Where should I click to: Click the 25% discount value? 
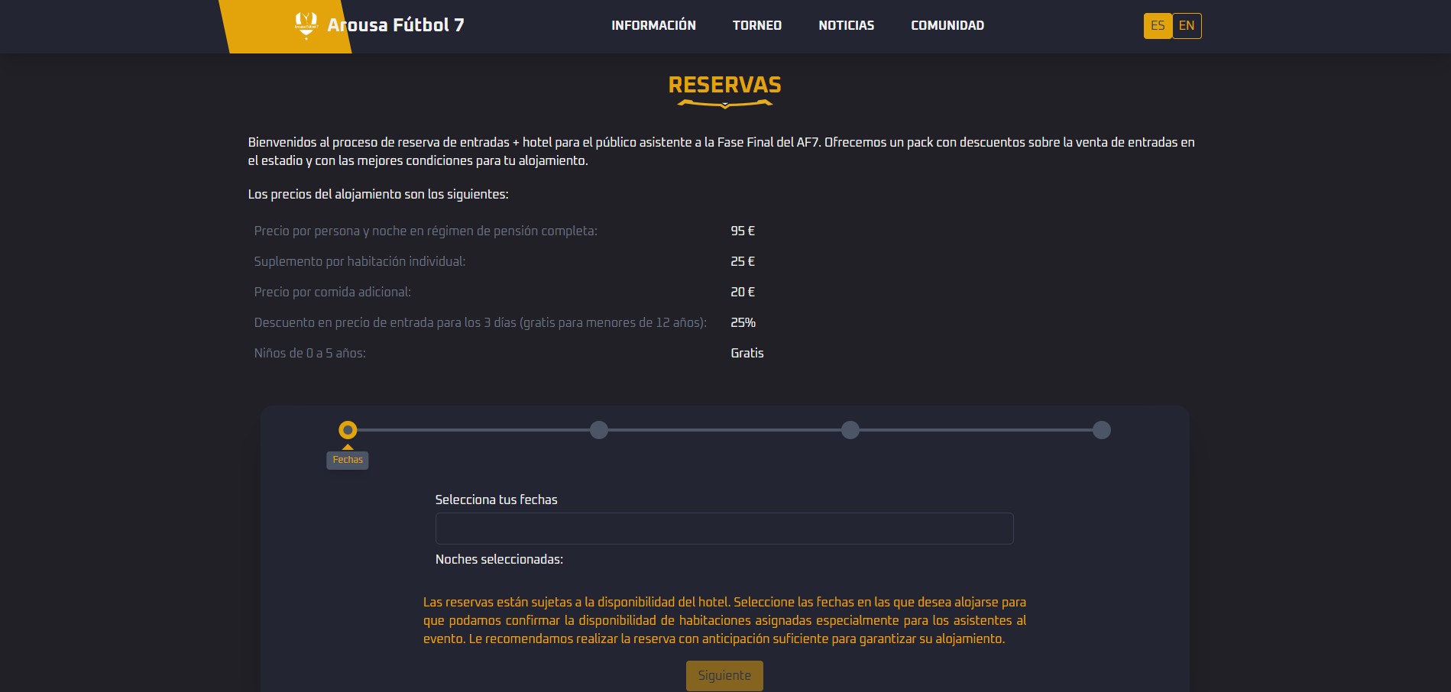743,322
